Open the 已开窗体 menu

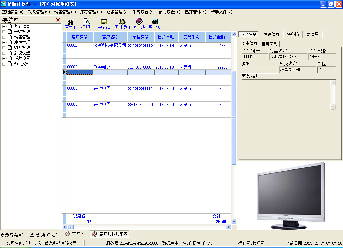coord(196,12)
